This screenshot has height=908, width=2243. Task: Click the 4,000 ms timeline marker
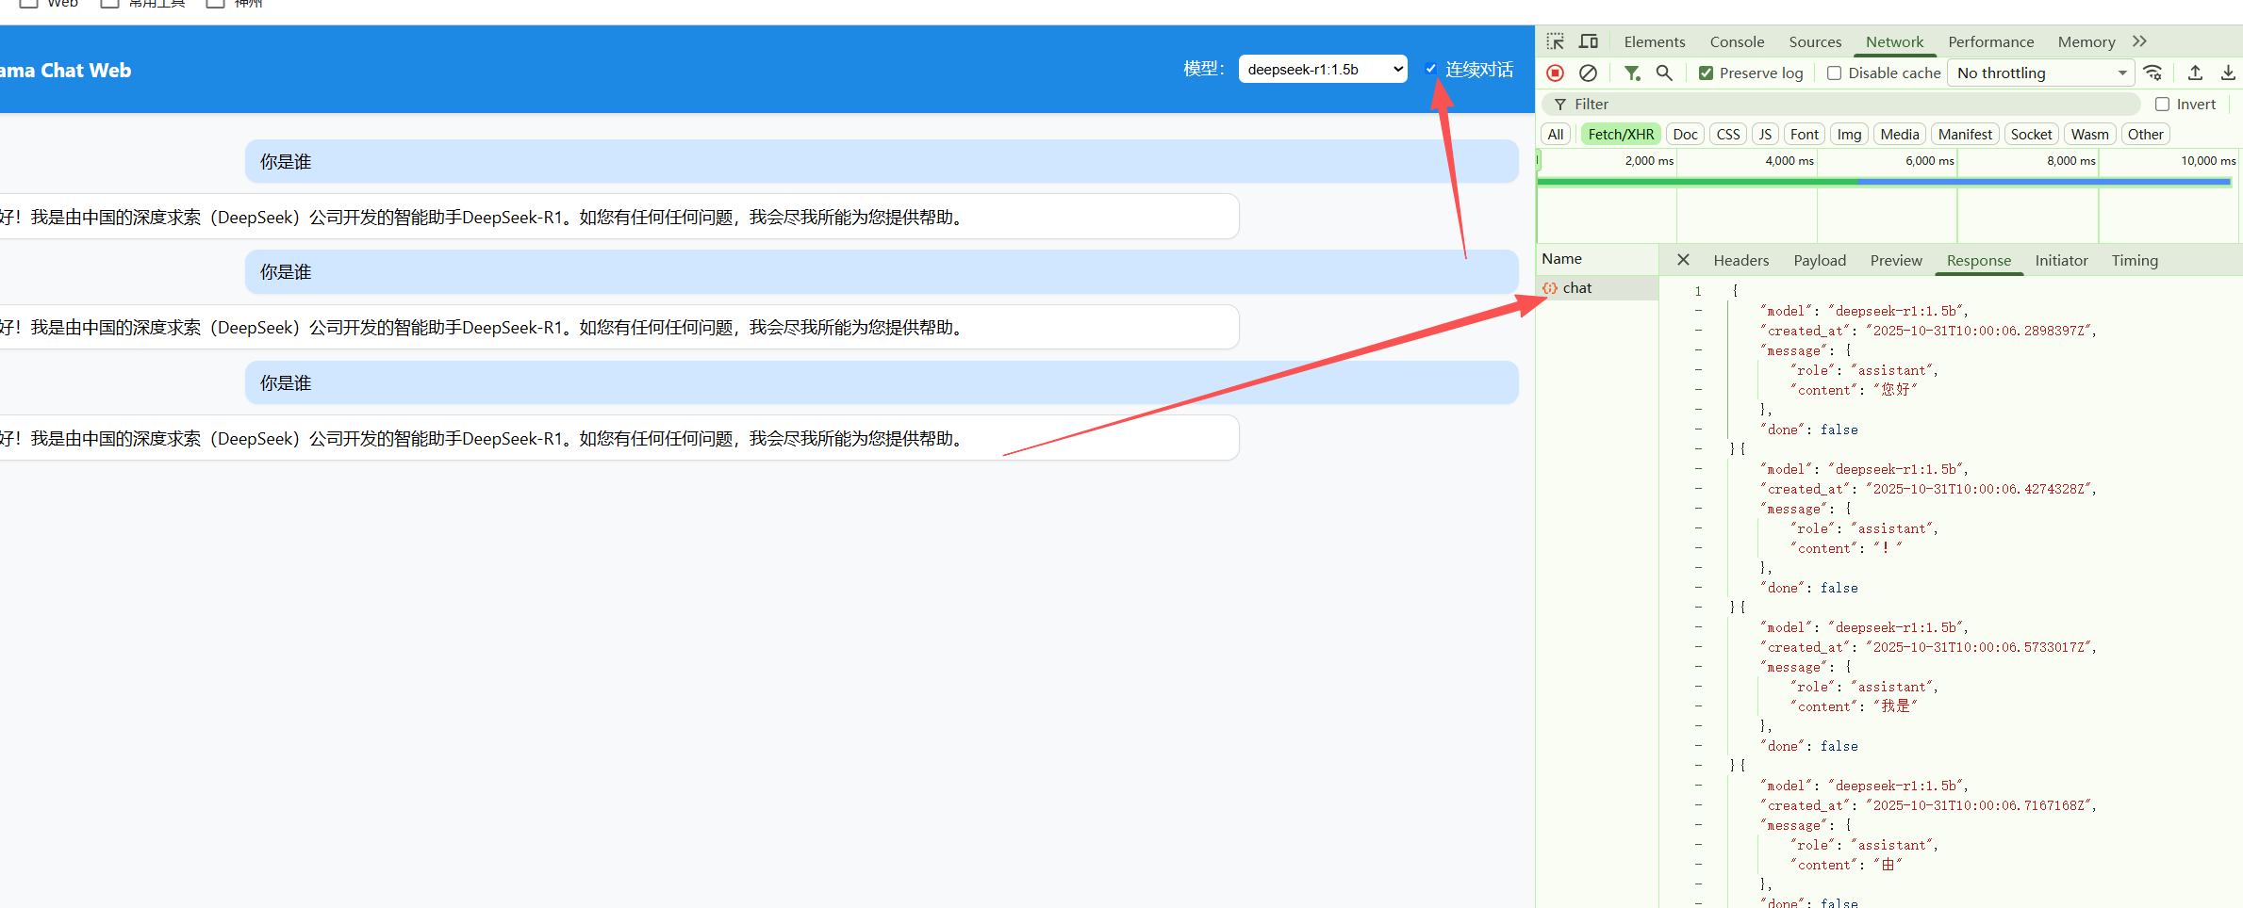point(1789,161)
